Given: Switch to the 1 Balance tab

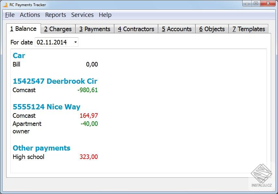Looking at the screenshot, I should (x=23, y=29).
